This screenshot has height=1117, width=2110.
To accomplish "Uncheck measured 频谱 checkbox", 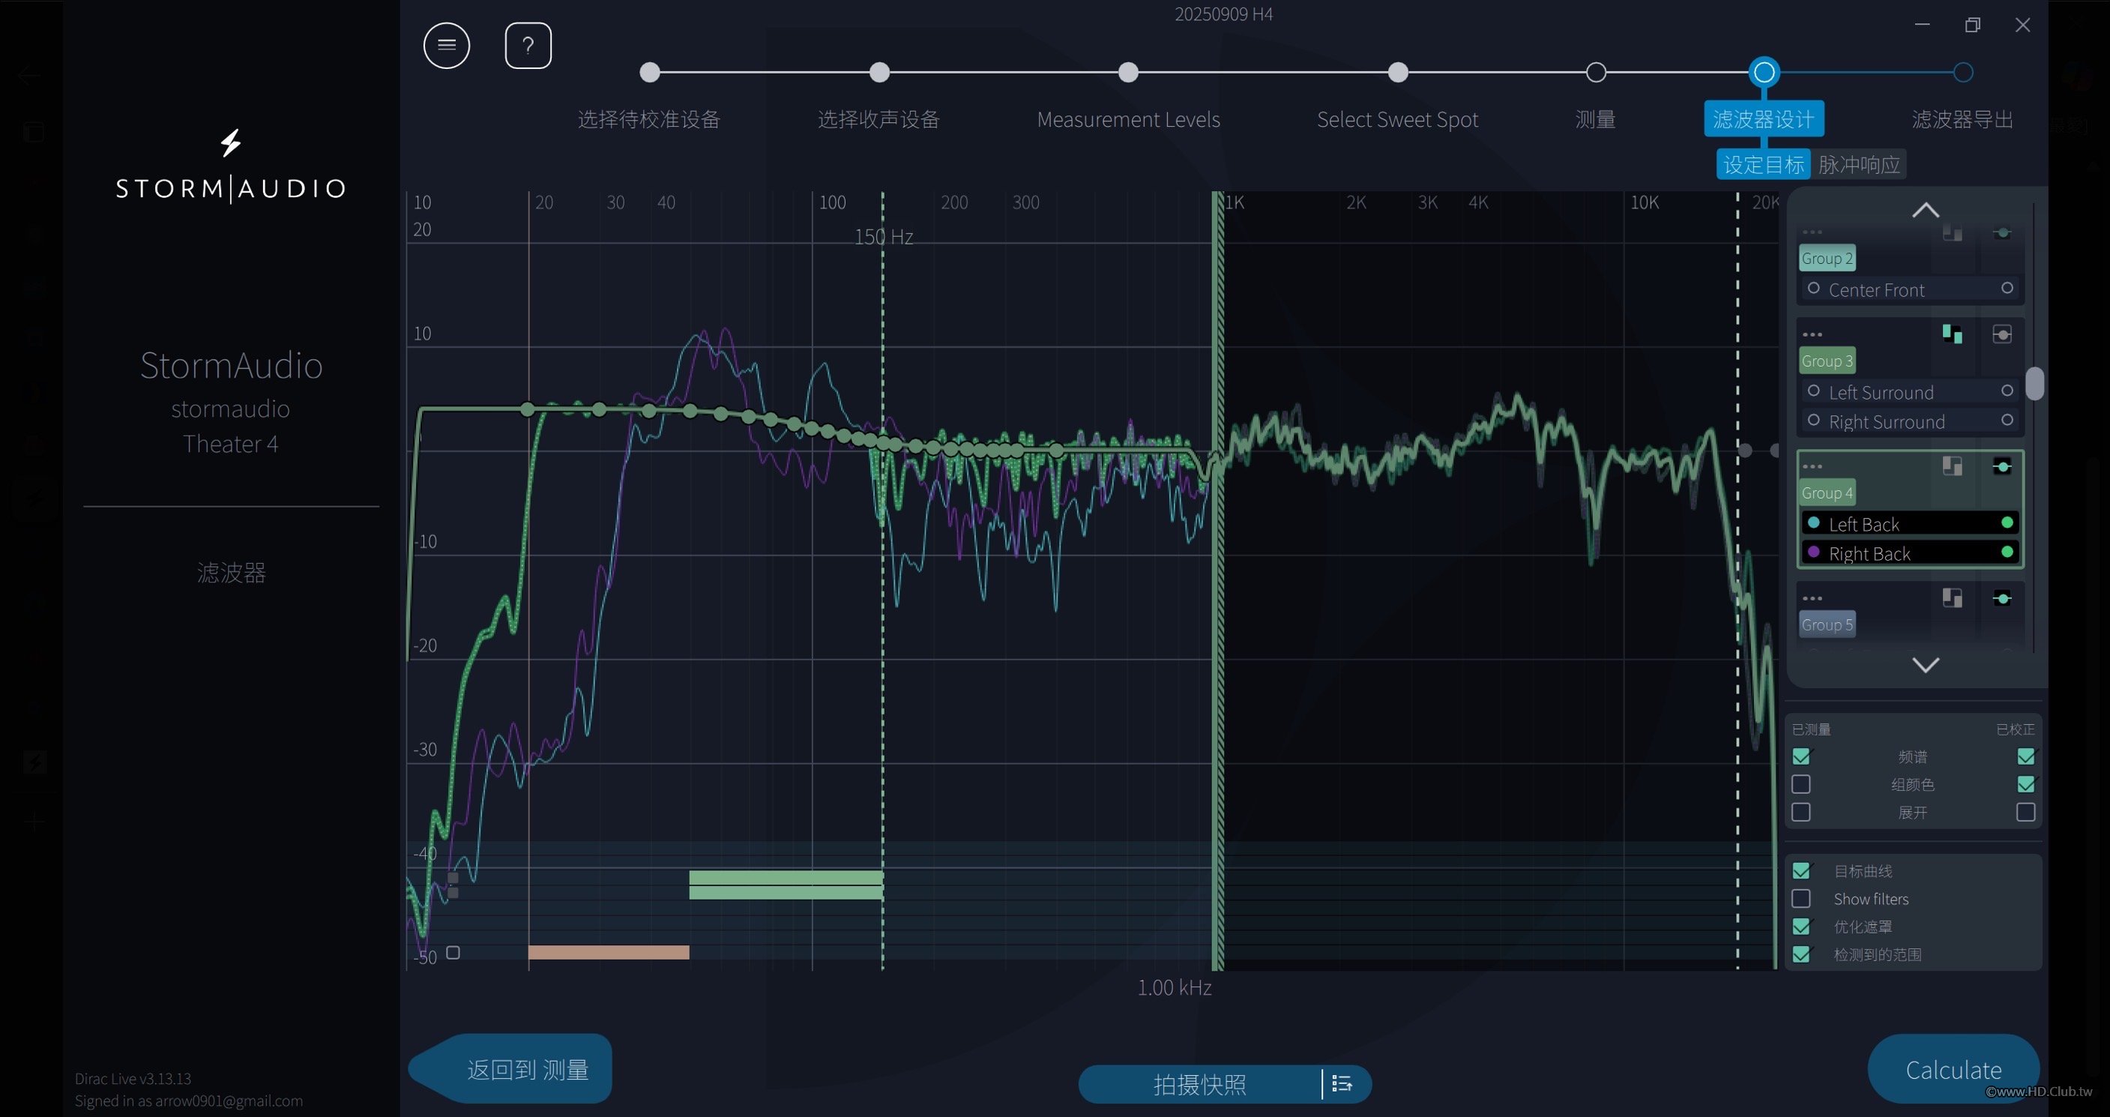I will (1801, 756).
